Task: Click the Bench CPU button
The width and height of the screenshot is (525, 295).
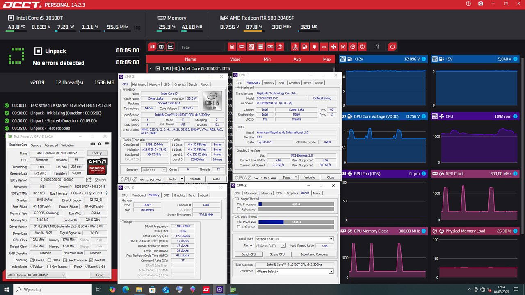Action: point(248,254)
